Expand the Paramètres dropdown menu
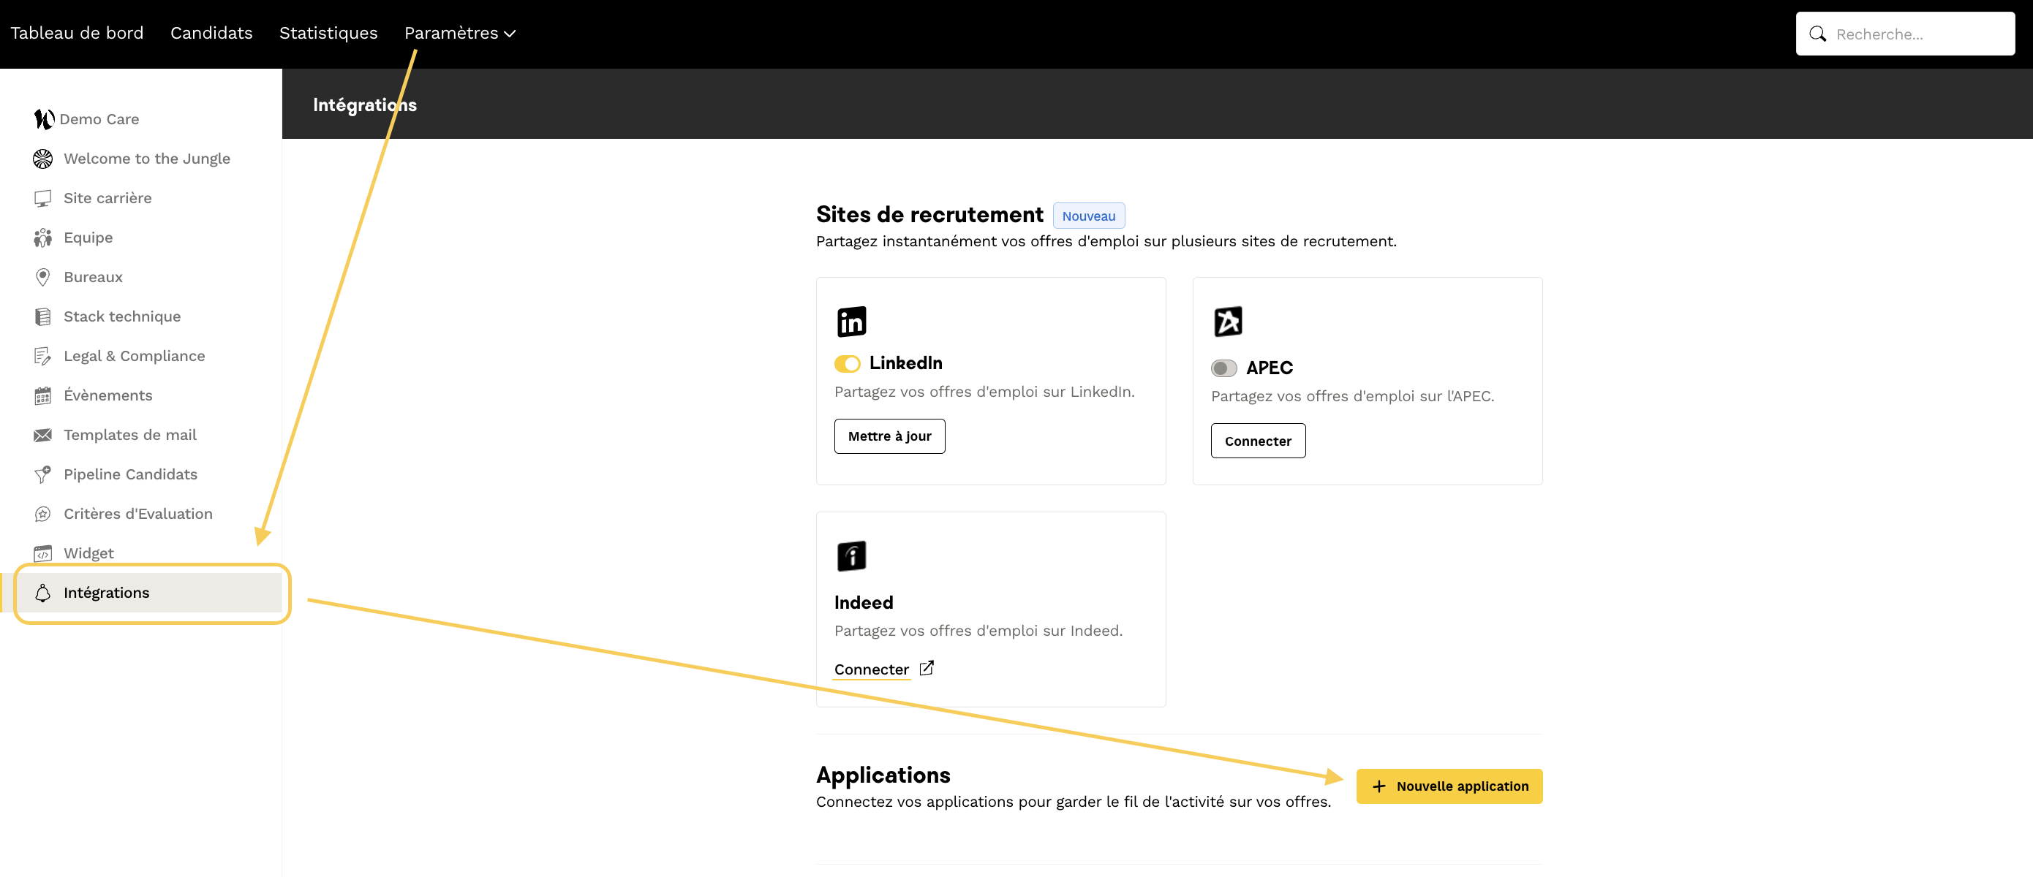Screen dimensions: 2033x877 459,33
